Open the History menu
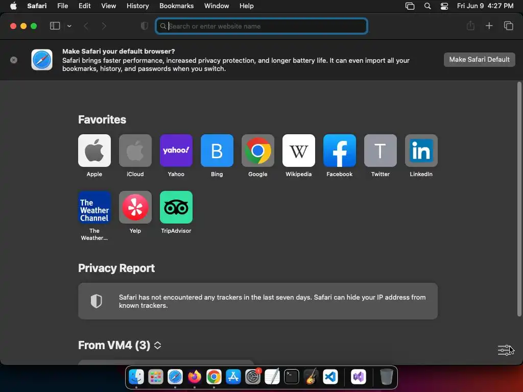 click(137, 6)
